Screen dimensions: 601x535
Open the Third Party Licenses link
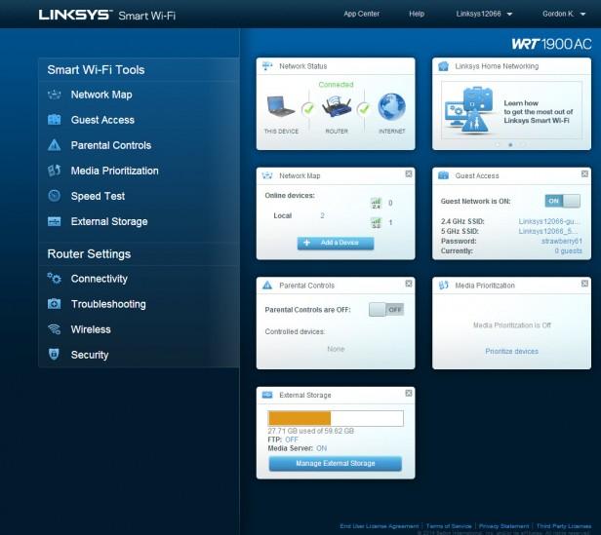coord(564,526)
